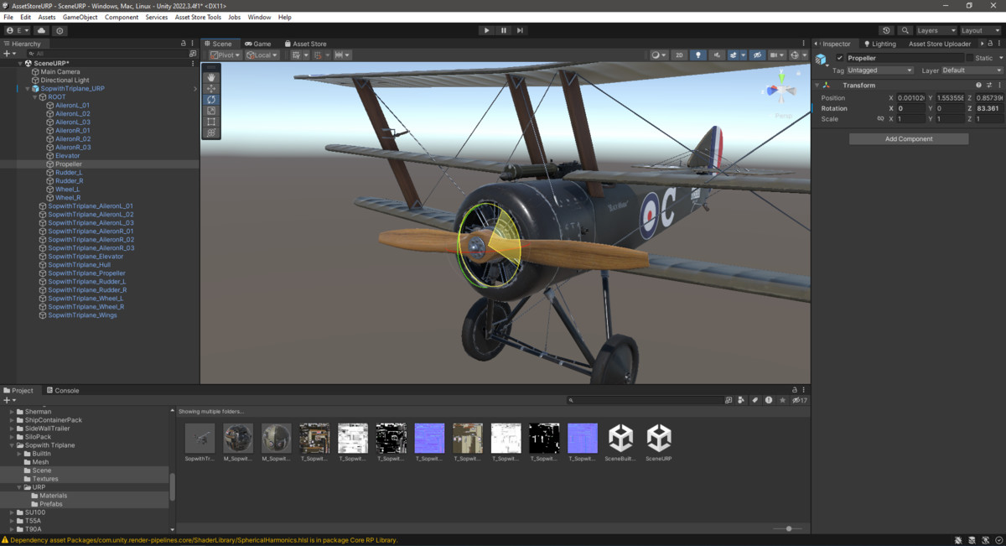Toggle scene view audio with the speaker icon

(x=716, y=55)
